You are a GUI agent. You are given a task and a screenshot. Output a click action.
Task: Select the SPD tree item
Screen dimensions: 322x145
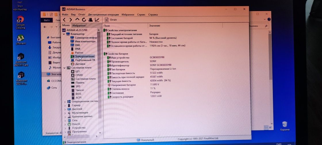(76, 86)
